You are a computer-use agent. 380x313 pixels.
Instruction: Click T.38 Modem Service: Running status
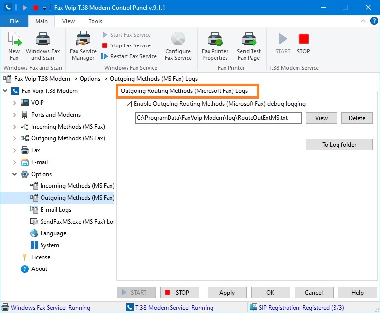click(170, 308)
